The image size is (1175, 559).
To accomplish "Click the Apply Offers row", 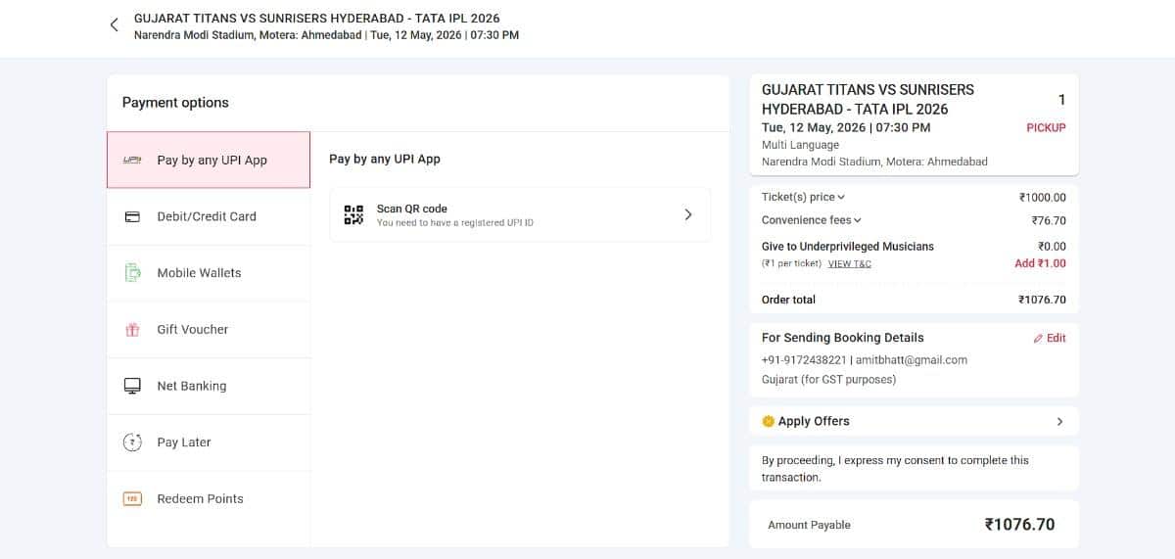I will click(x=914, y=422).
